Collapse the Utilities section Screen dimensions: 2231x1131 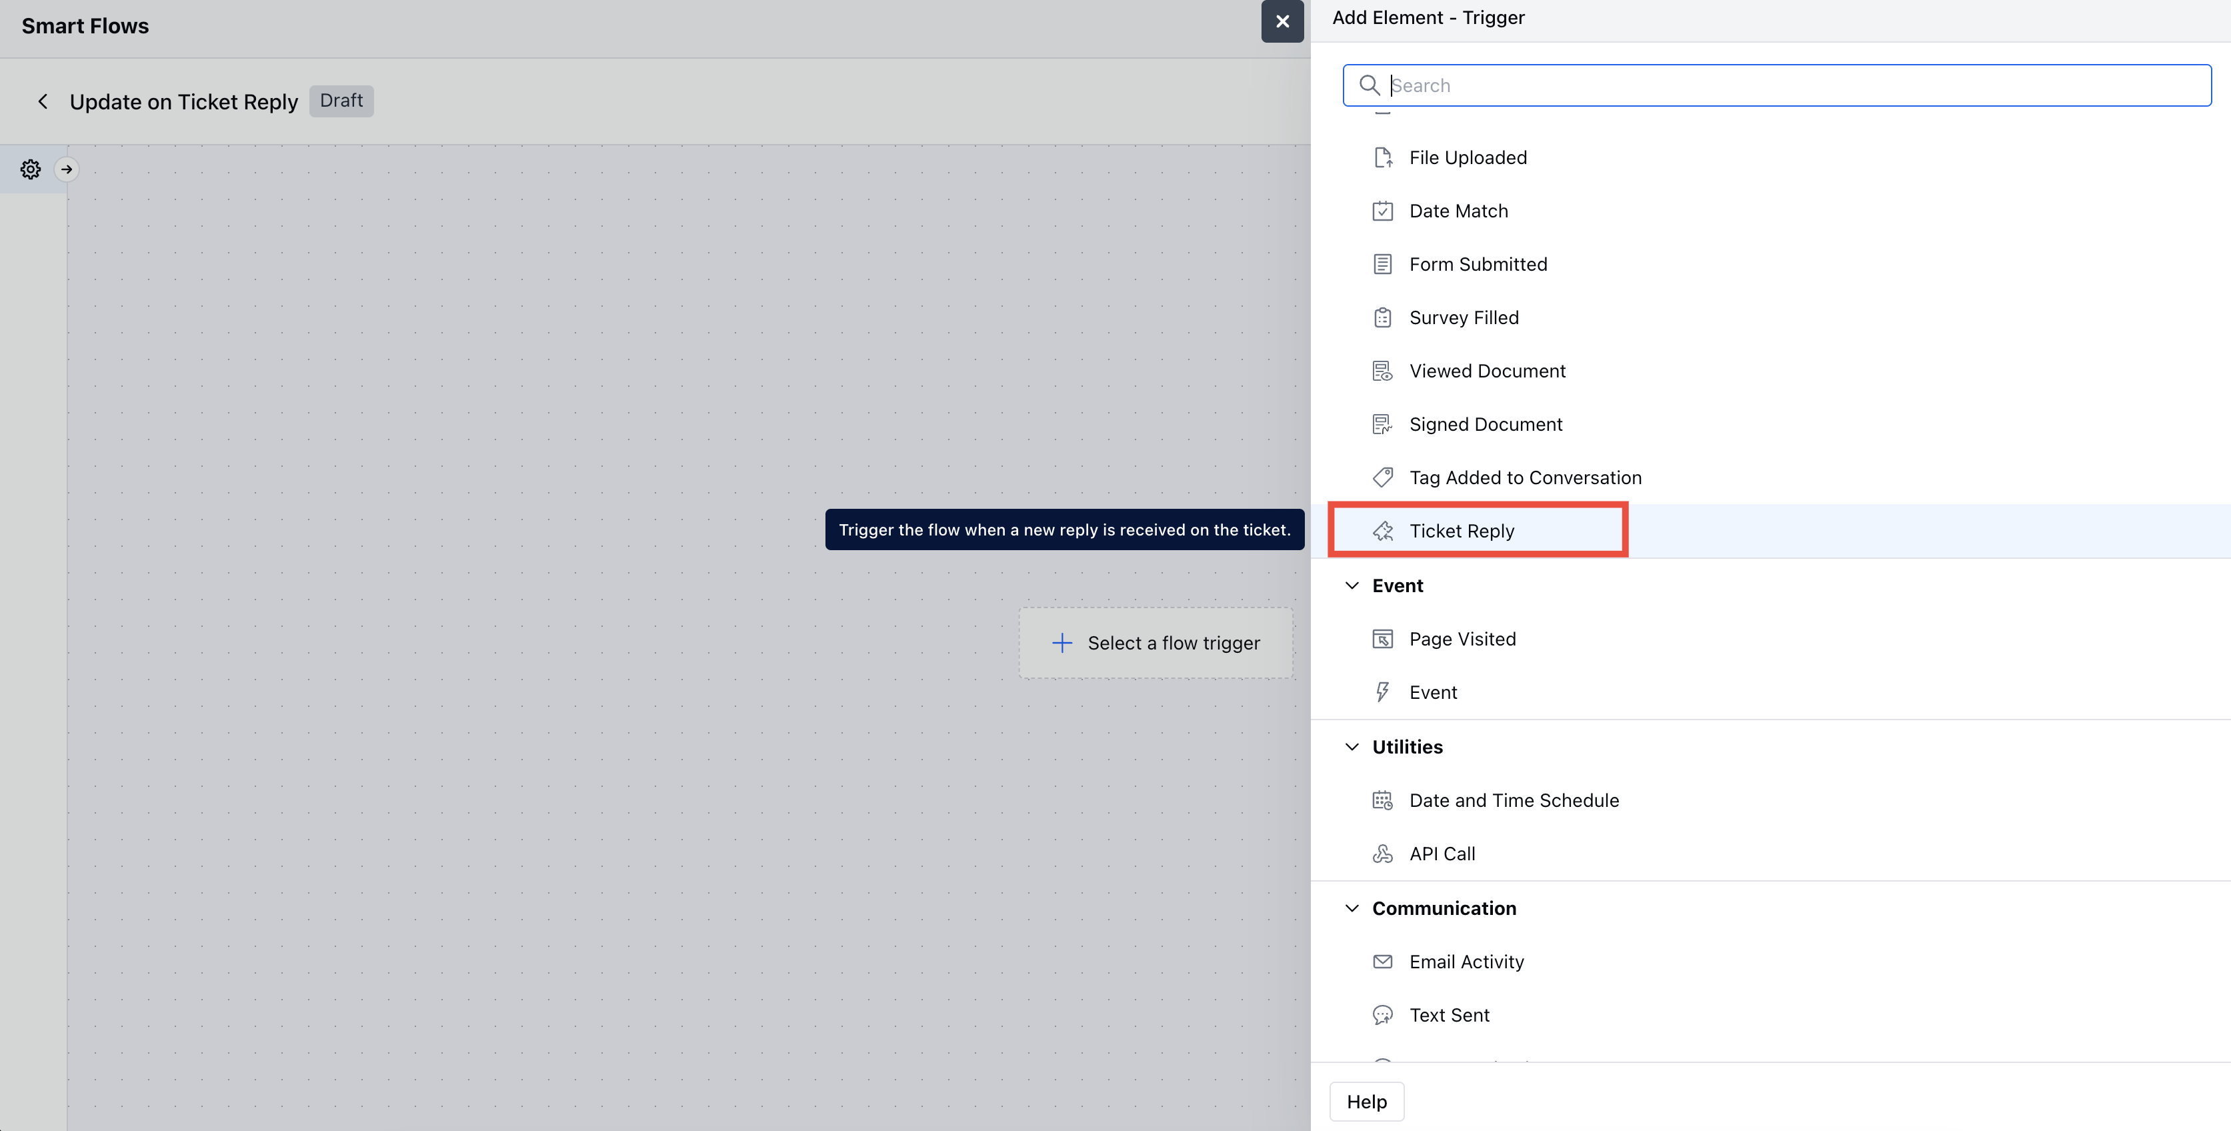[1352, 748]
